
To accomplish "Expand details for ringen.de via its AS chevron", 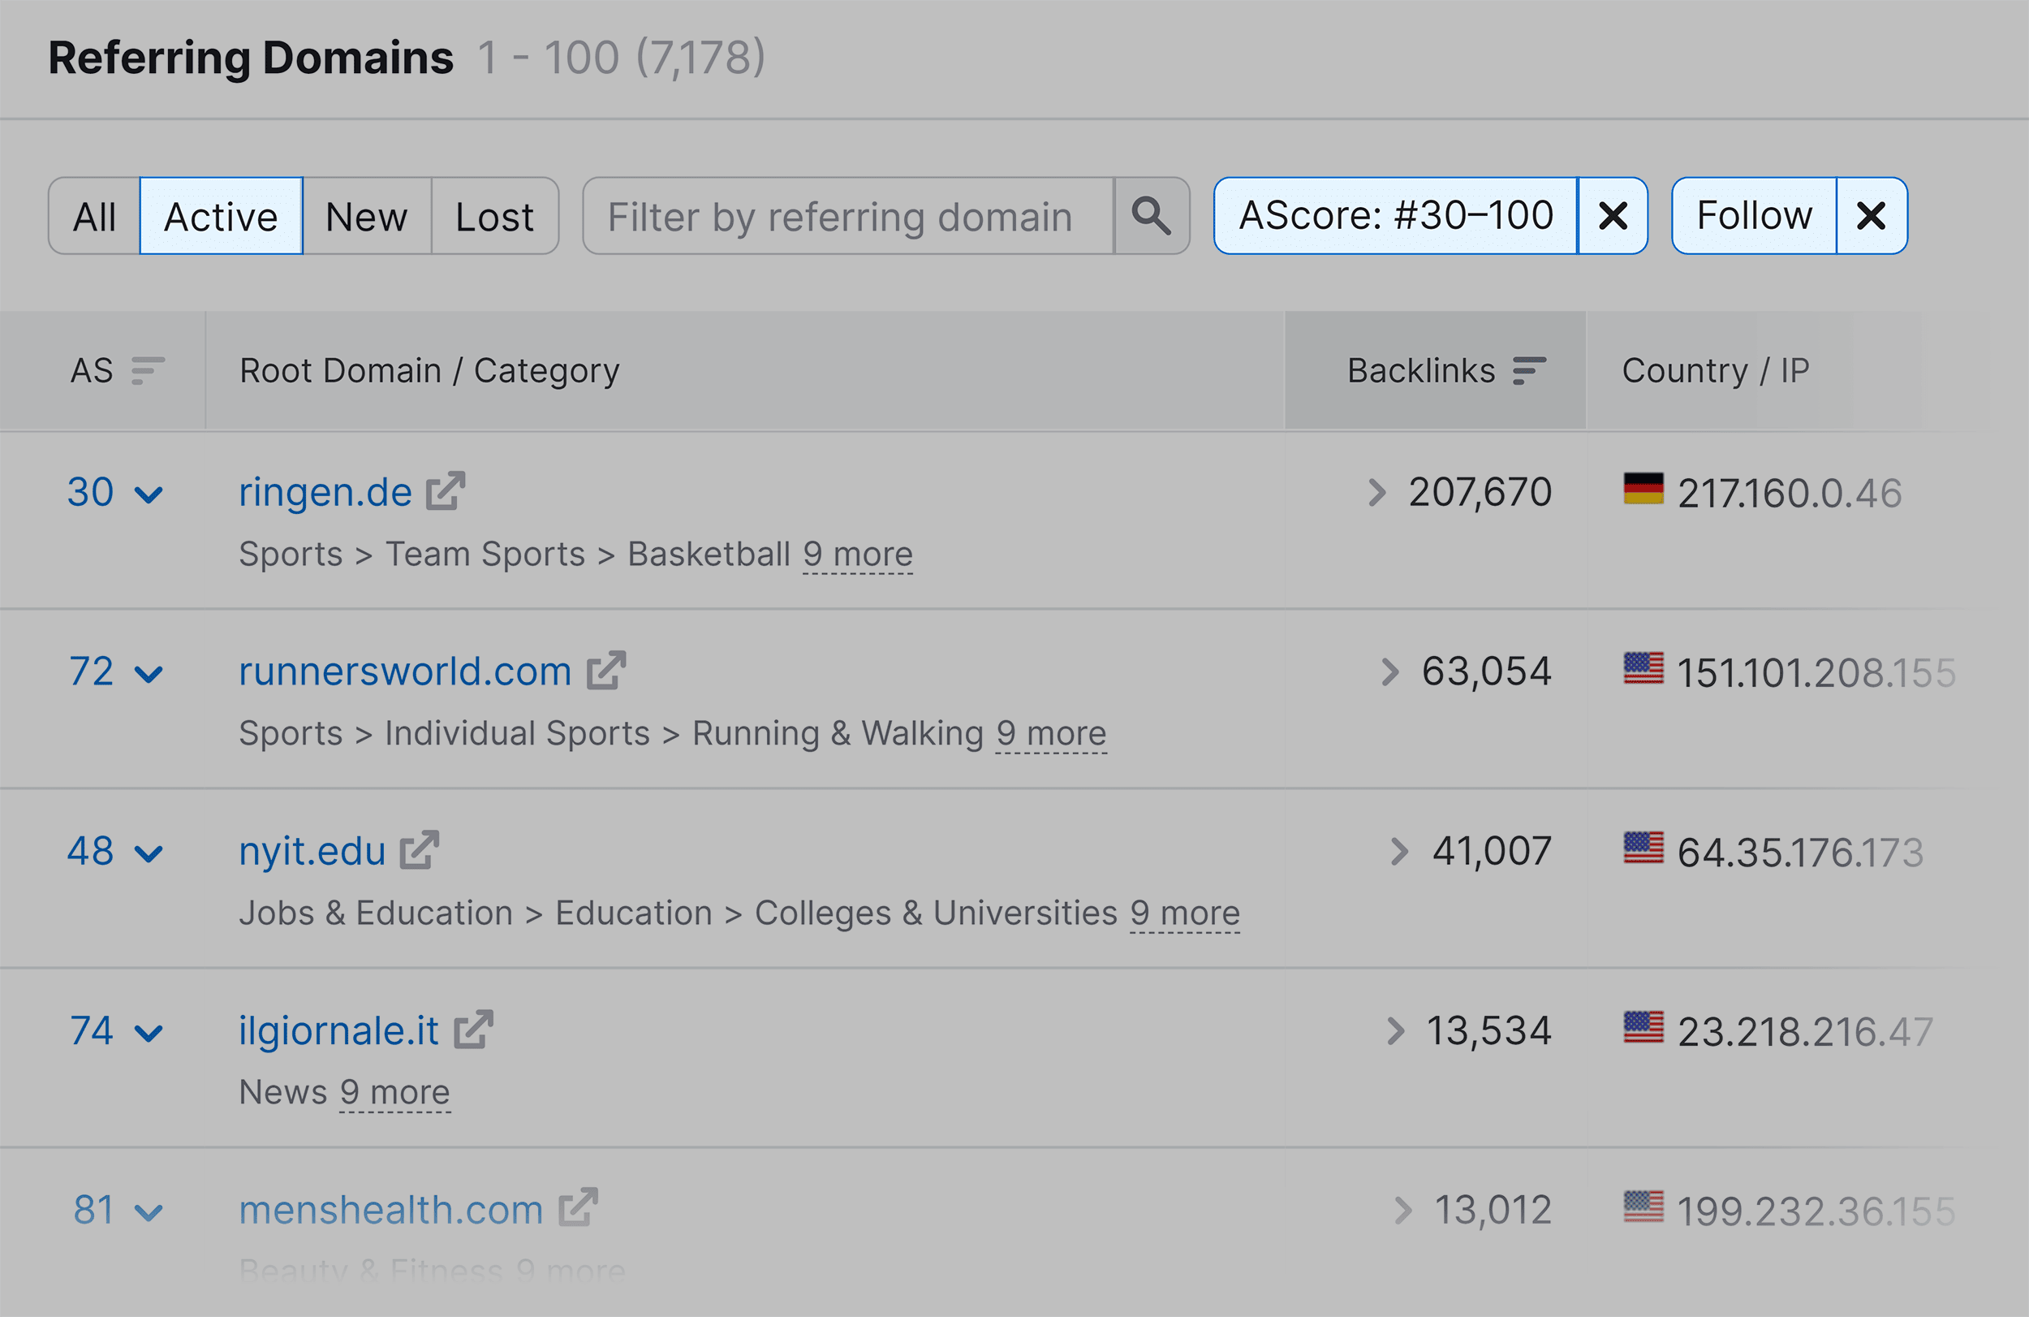I will pos(149,493).
